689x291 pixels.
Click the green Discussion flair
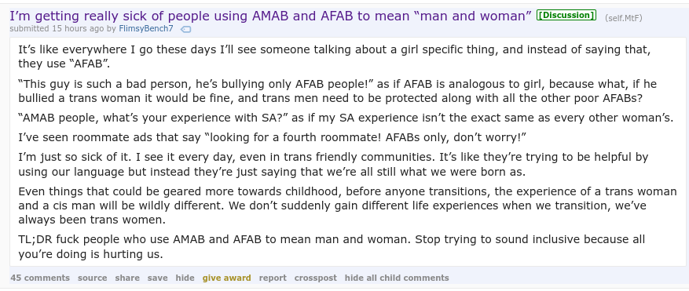[566, 16]
